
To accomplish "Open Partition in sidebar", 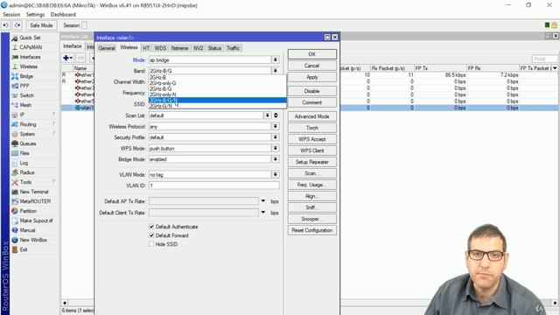I will [x=28, y=211].
